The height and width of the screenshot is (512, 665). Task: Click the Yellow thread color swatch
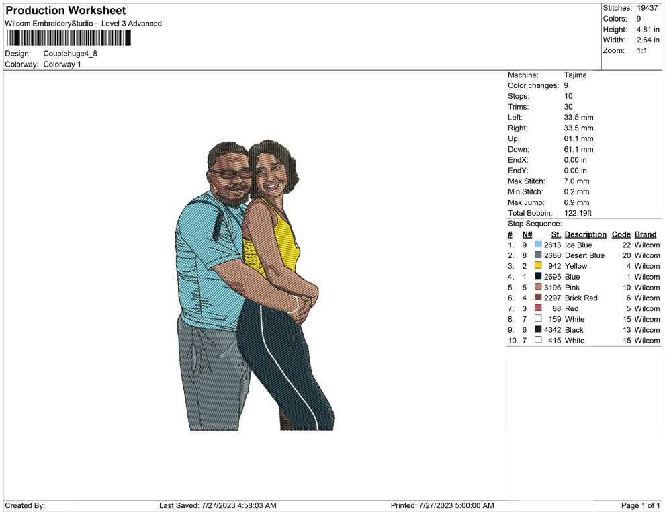pyautogui.click(x=538, y=265)
